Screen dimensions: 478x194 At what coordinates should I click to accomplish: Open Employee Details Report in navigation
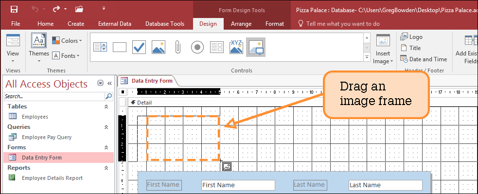pyautogui.click(x=52, y=178)
